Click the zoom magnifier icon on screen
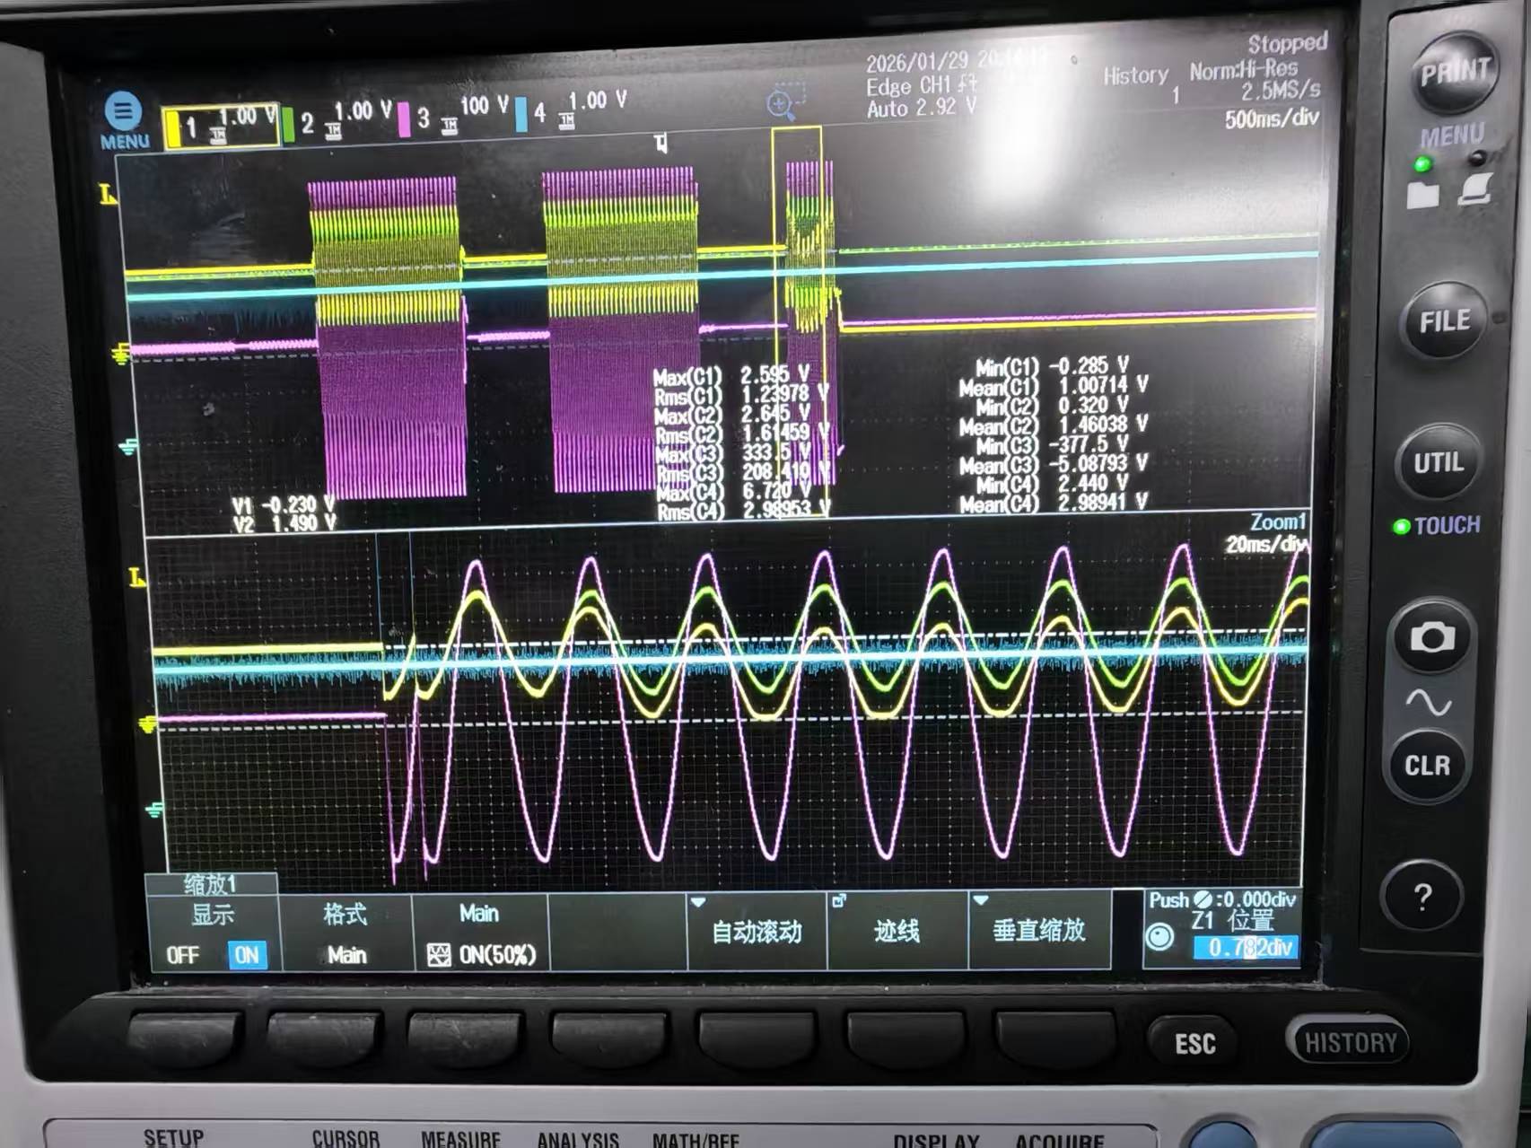 point(783,103)
